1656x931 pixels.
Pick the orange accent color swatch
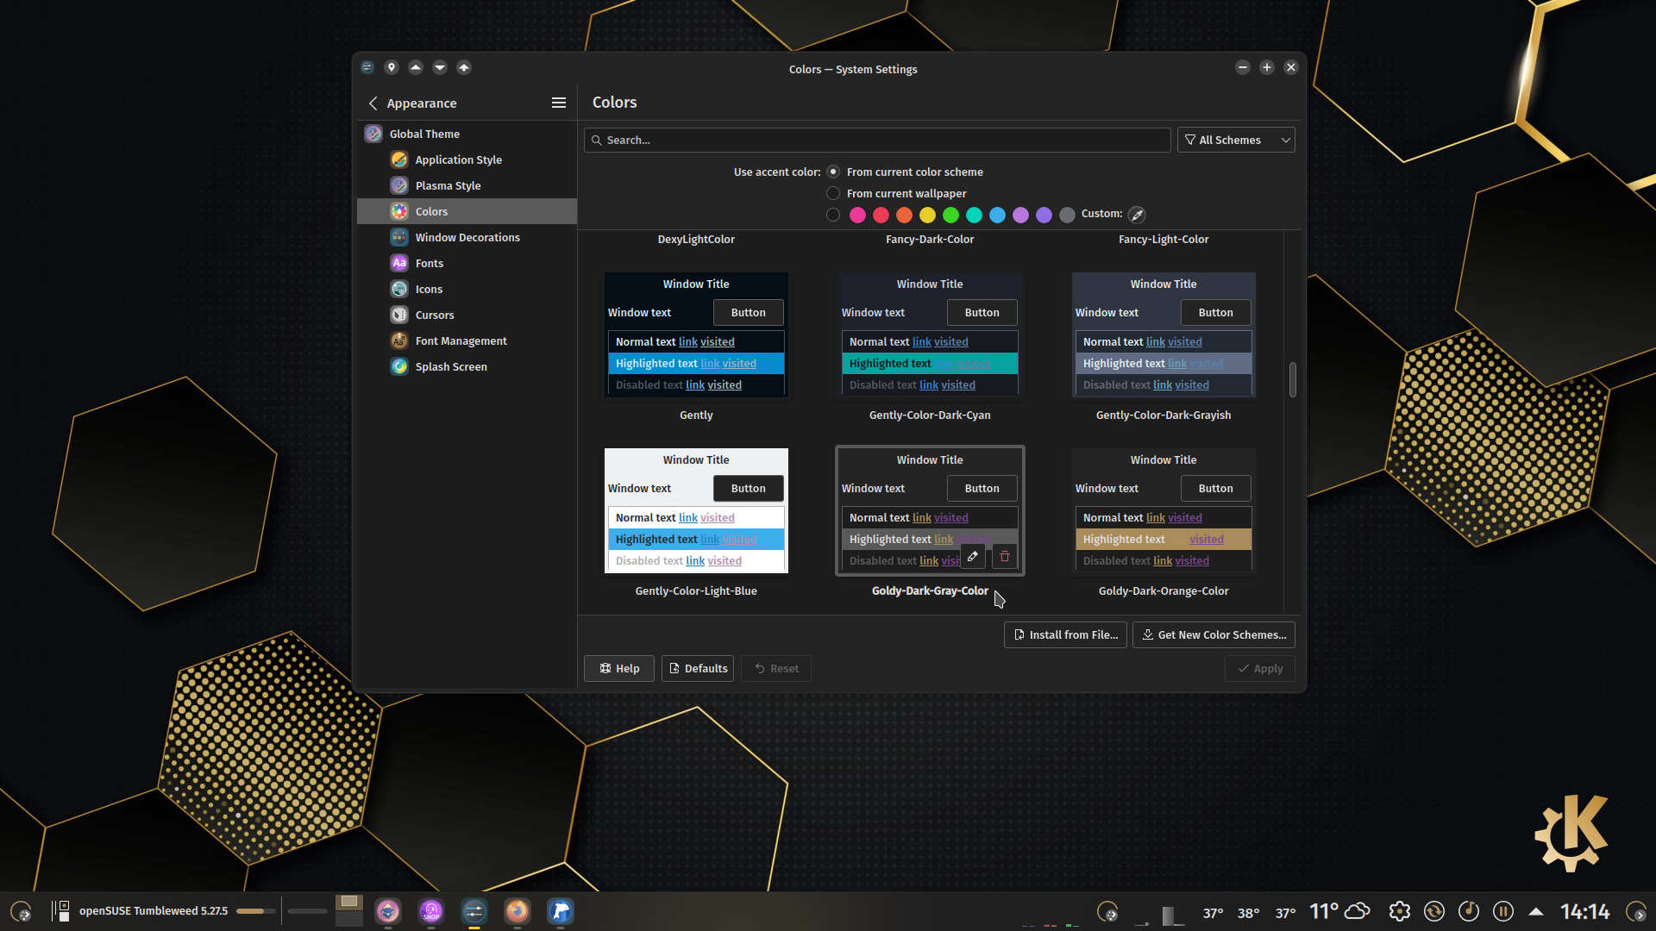(904, 215)
